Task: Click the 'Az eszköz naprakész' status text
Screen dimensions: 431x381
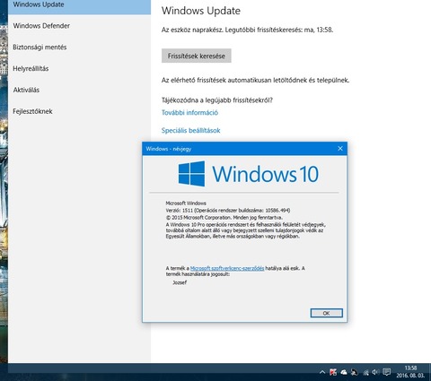Action: coord(247,30)
